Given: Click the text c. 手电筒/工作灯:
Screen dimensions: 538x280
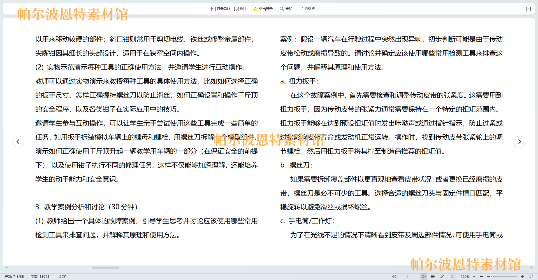Looking at the screenshot, I should click(307, 221).
